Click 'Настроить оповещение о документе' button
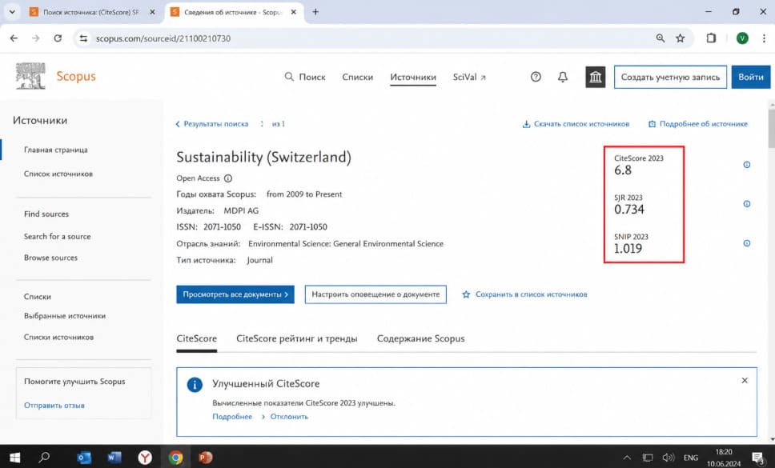Screen dimensions: 775x468 click(375, 294)
